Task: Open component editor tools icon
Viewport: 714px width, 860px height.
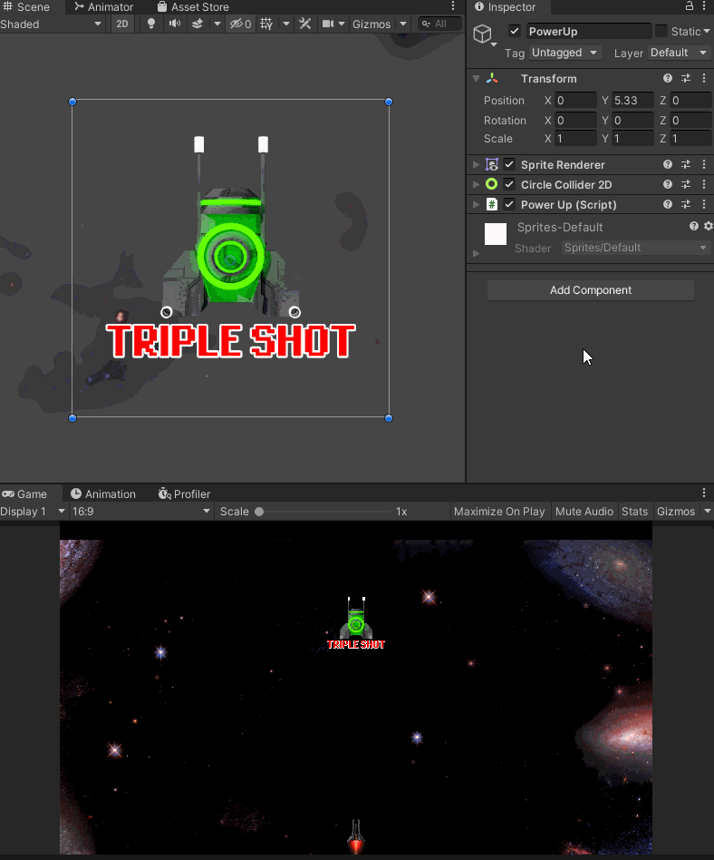Action: click(304, 24)
